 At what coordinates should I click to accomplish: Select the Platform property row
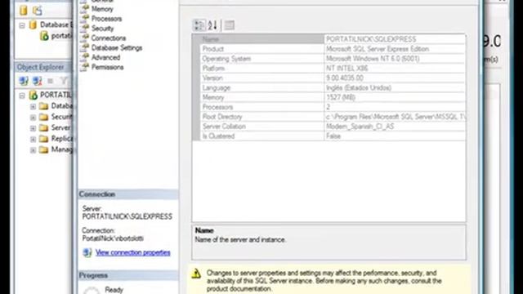[329, 68]
